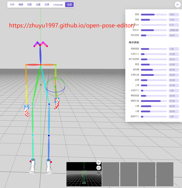182x188 pixels.
Task: Click the 肩到臀 field showing 46.00
Action: point(174,70)
